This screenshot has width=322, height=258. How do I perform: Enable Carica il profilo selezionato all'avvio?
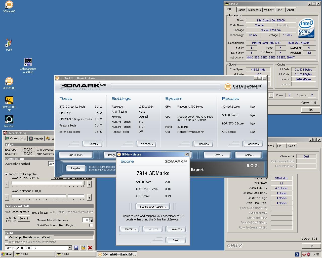[x=7, y=237]
